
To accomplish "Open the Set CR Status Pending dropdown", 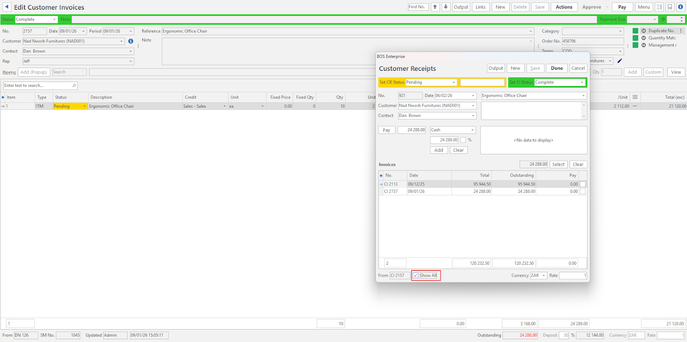I will point(454,83).
